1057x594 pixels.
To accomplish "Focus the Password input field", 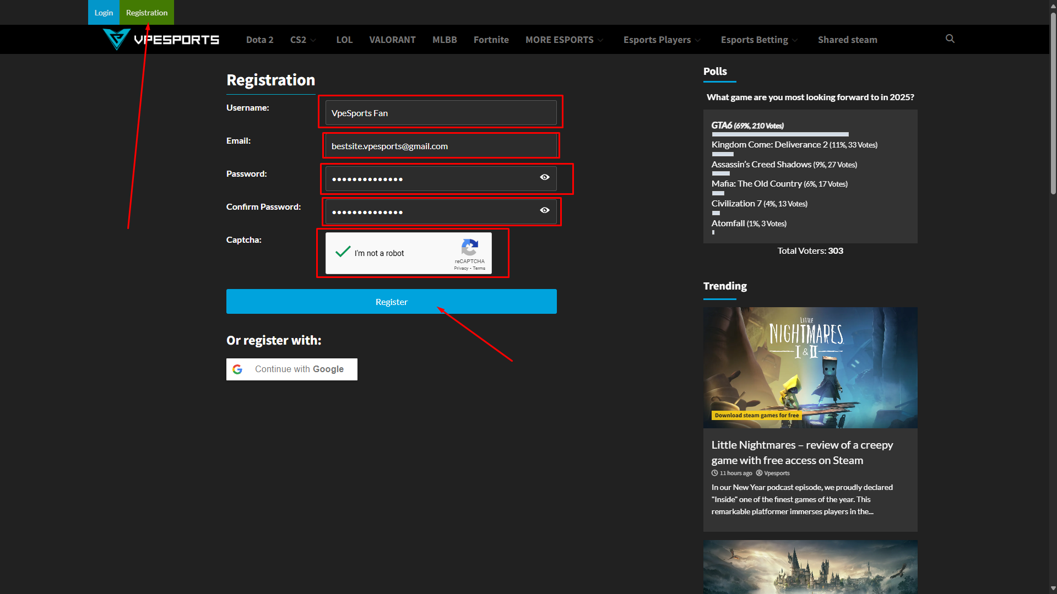I will [441, 179].
